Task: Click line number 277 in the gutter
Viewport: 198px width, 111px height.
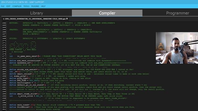Action: tap(4, 56)
